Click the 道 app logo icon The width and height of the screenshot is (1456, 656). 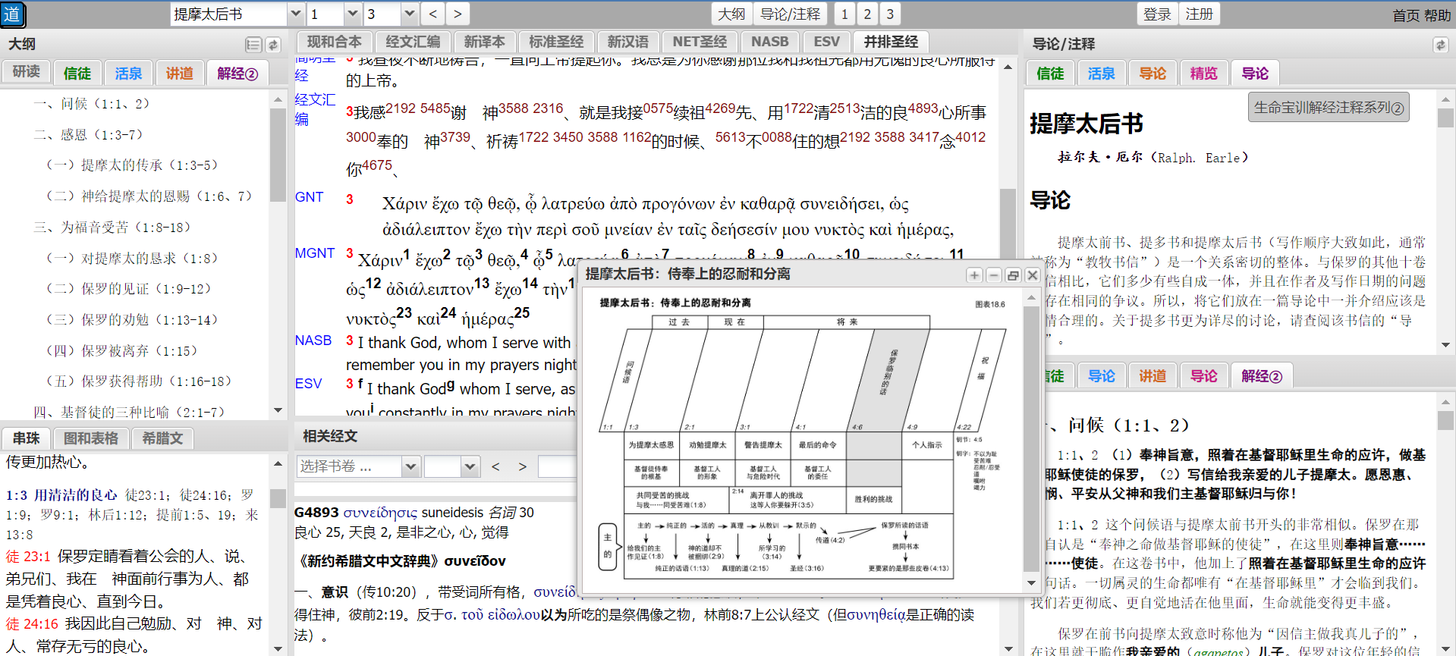13,14
